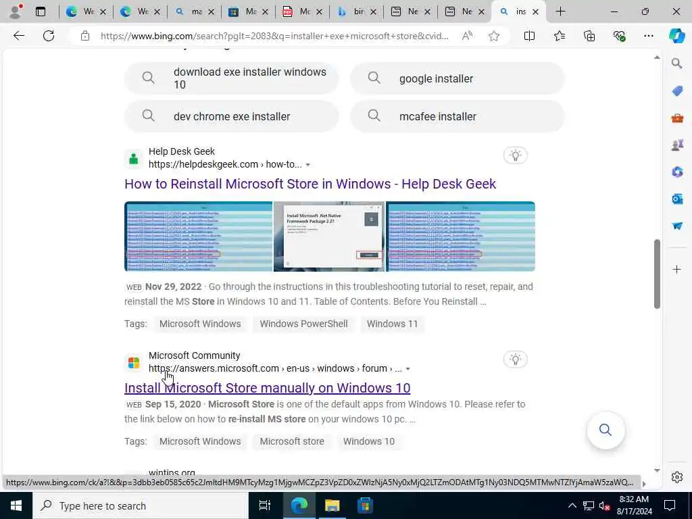Show hidden system tray icons chevron
The height and width of the screenshot is (519, 692).
point(572,505)
